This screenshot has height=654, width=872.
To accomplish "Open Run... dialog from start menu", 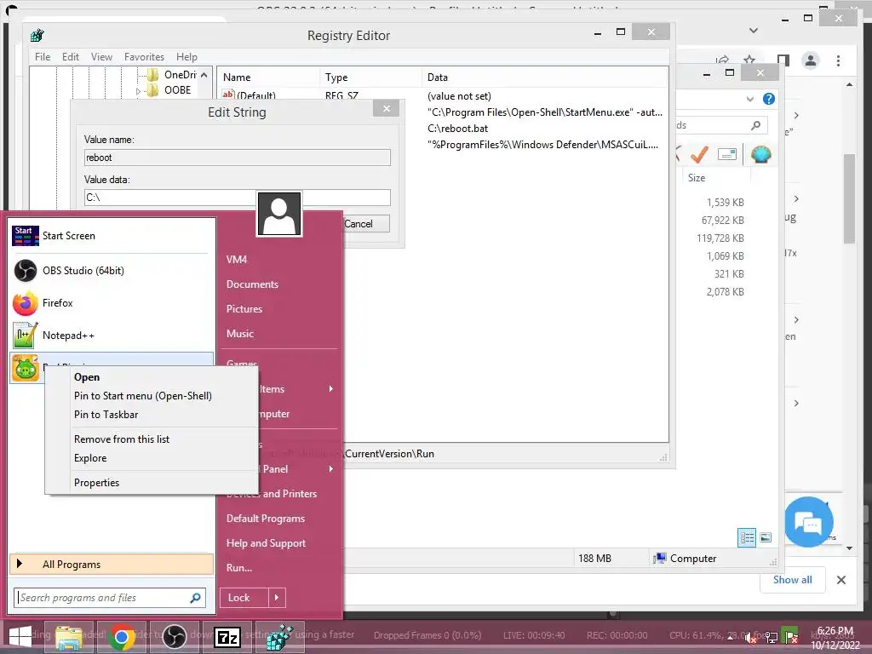I will click(x=239, y=568).
